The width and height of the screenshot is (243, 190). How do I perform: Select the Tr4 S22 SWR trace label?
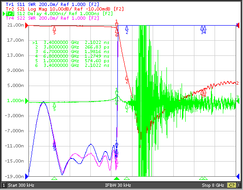pos(52,18)
